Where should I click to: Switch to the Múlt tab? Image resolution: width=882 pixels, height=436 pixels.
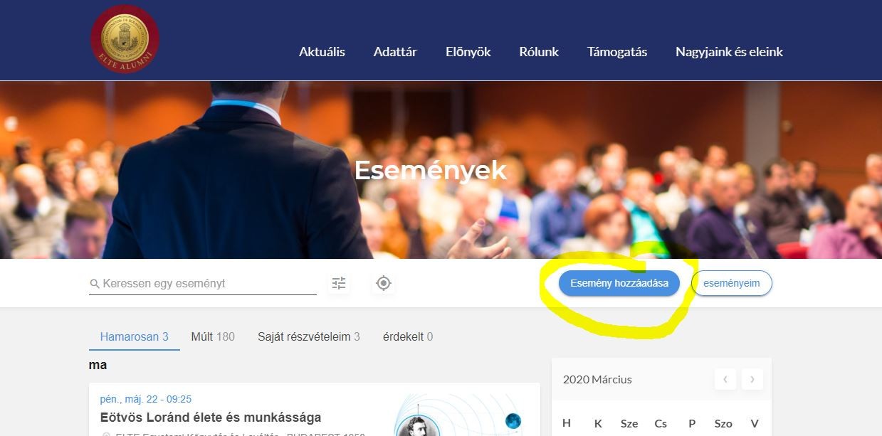click(213, 337)
